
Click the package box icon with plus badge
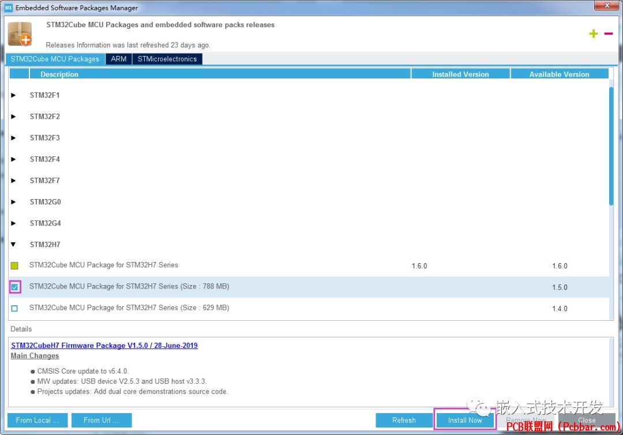click(x=20, y=34)
